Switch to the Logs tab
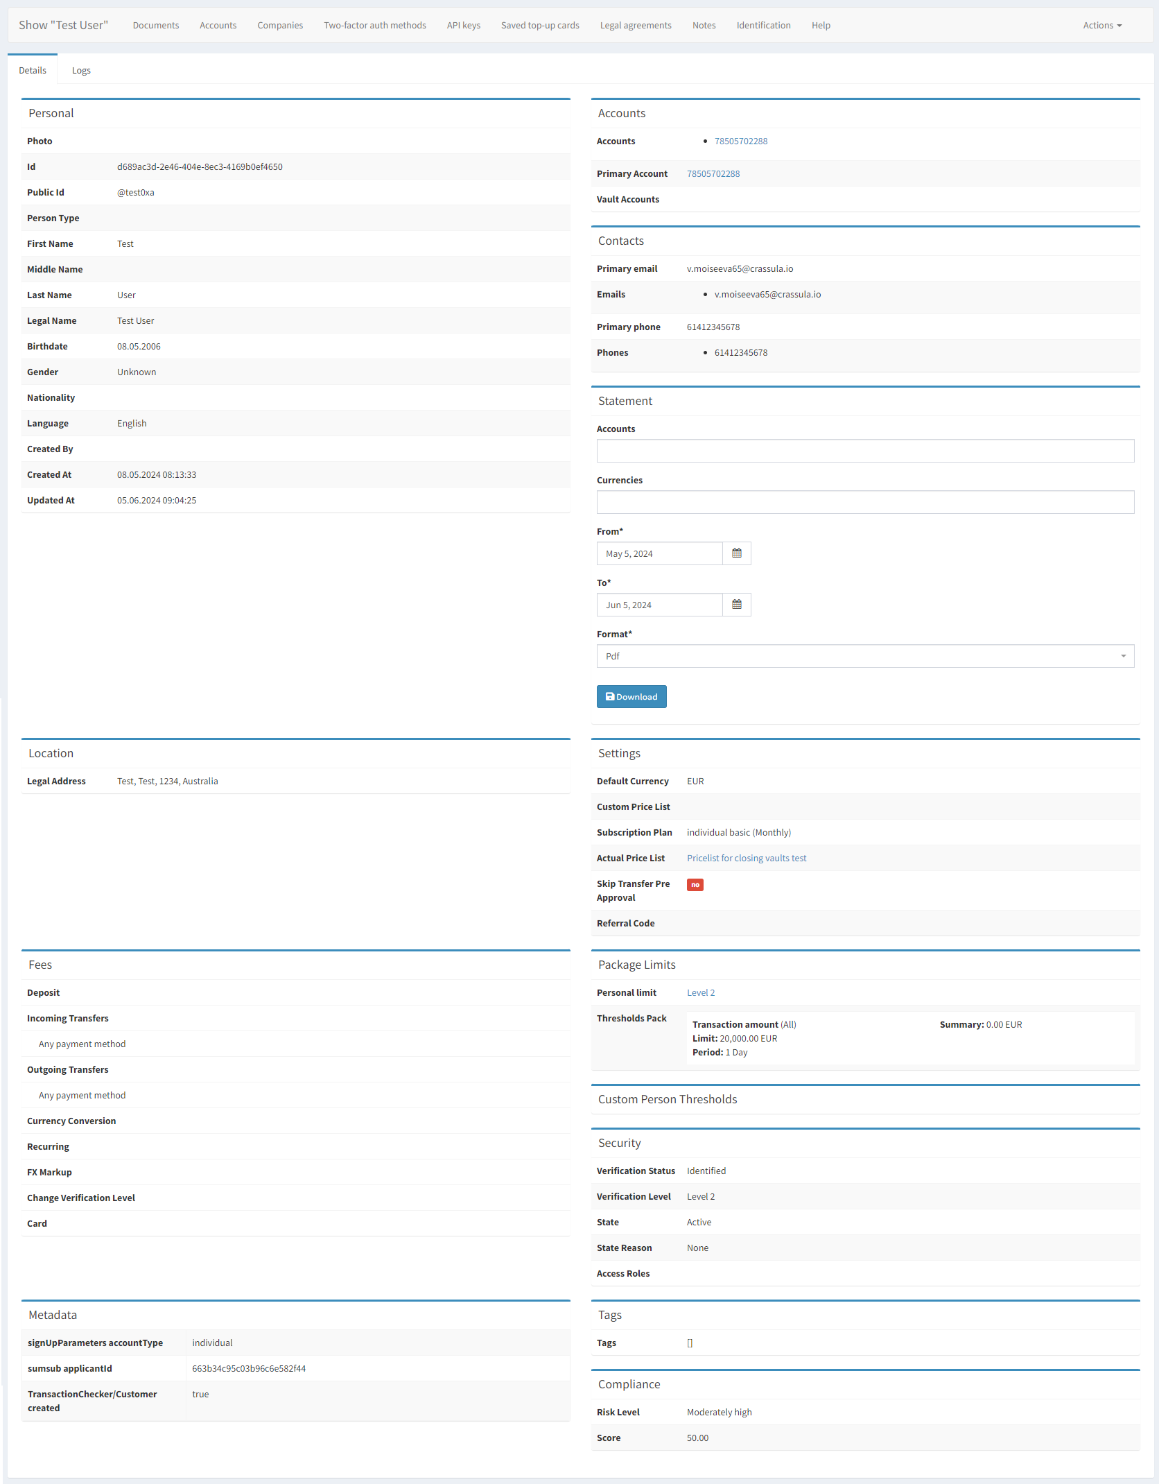Screen dimensions: 1159x1484 81,69
